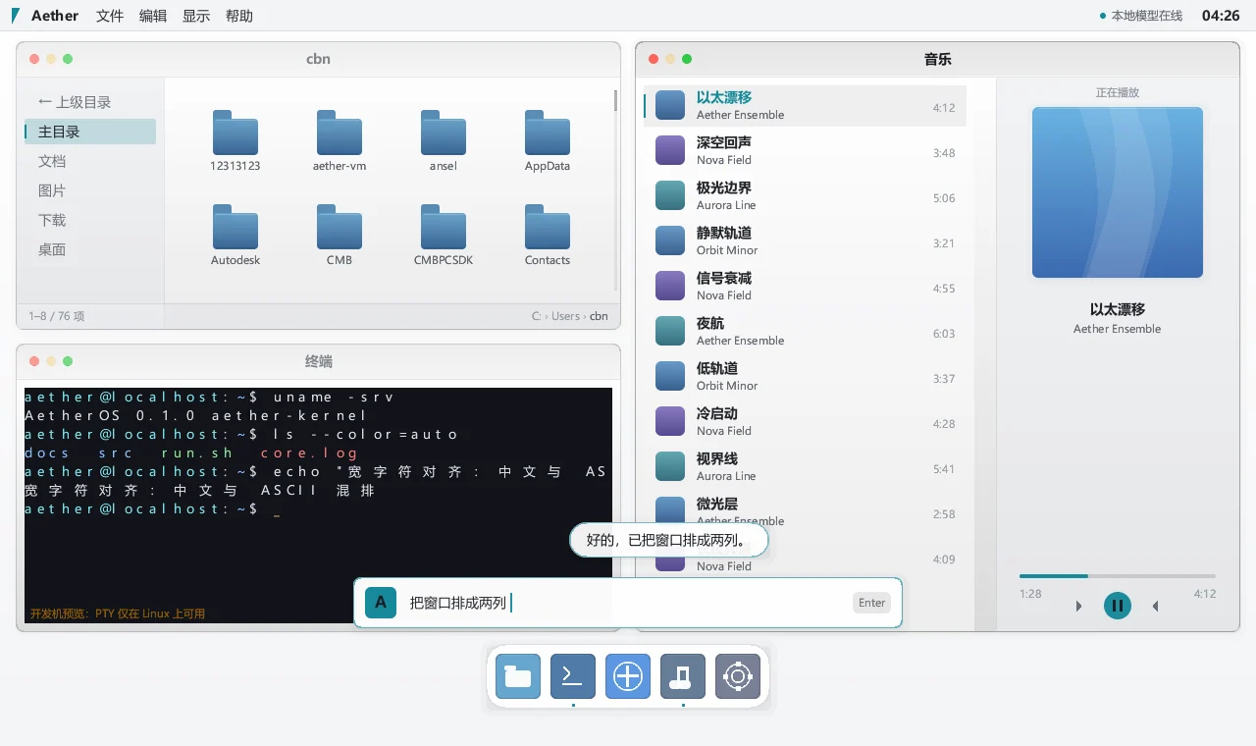Viewport: 1256px width, 746px height.
Task: Open the 文件 menu
Action: (110, 16)
